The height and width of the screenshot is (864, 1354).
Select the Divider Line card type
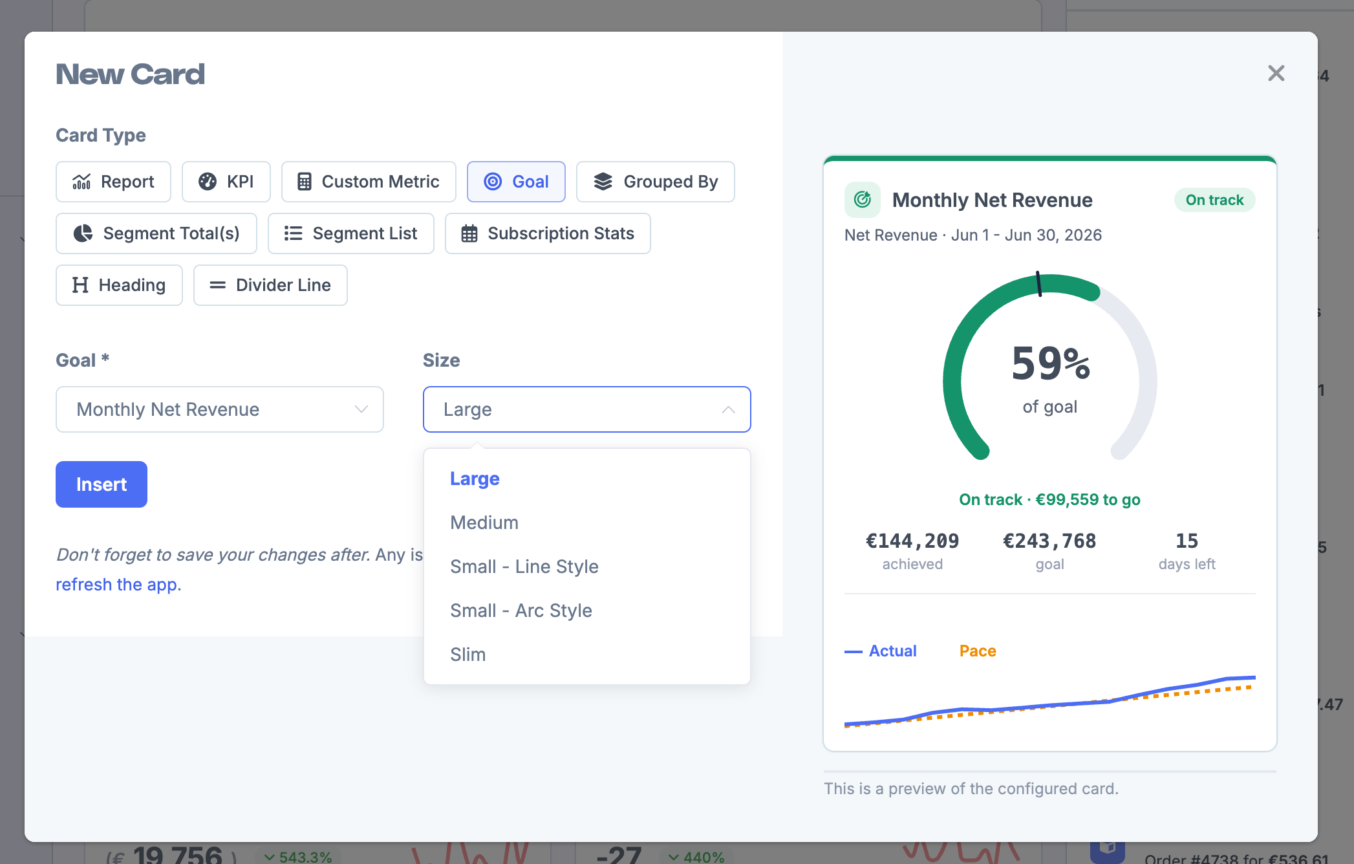point(270,285)
